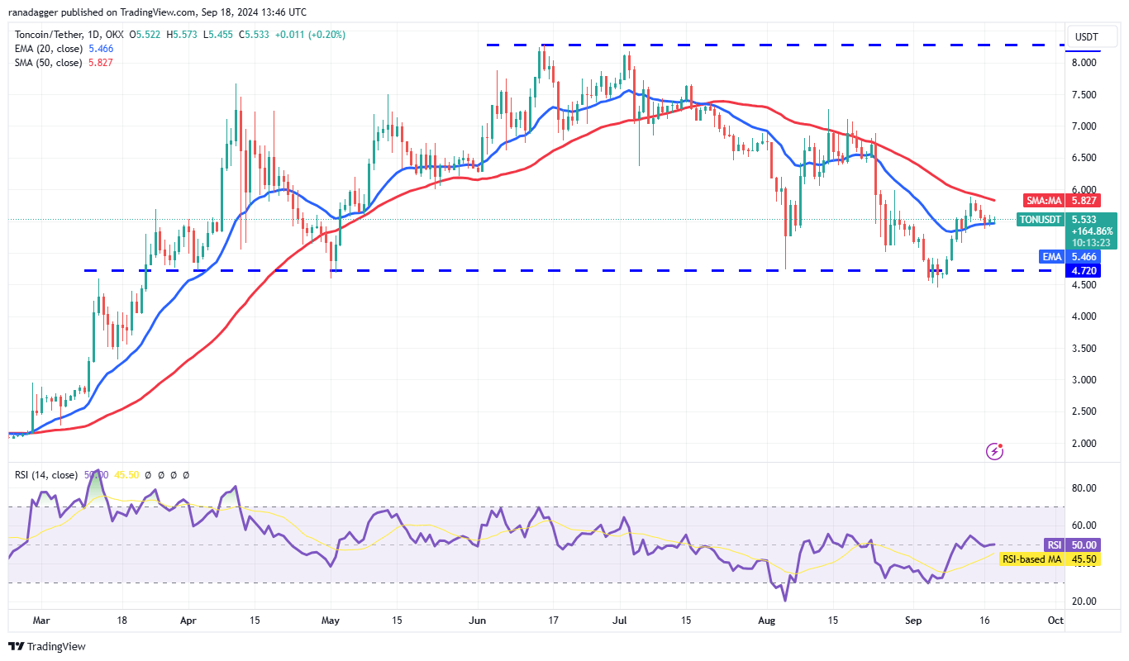The height and width of the screenshot is (661, 1129).
Task: Click the Oct date axis label
Action: tap(1055, 620)
